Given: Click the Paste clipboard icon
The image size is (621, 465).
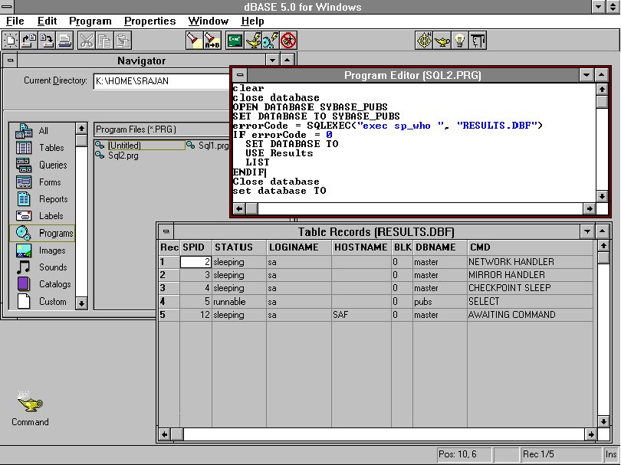Looking at the screenshot, I should 123,41.
